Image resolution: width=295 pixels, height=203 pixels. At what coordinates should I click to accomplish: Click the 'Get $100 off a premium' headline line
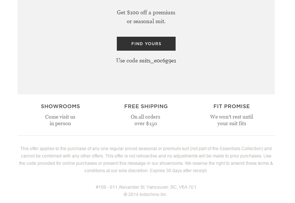point(146,12)
